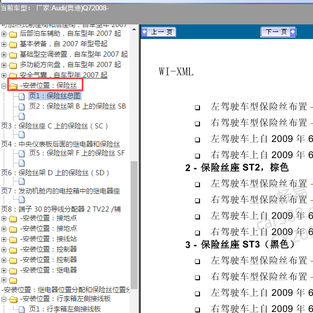Click folder icon of 基础型空调装置
This screenshot has height=313, width=313.
tap(13, 55)
